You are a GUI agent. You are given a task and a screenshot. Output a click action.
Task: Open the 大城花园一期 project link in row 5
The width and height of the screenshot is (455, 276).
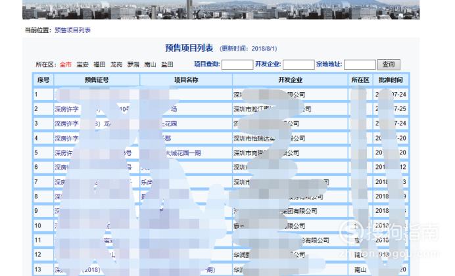(x=183, y=152)
